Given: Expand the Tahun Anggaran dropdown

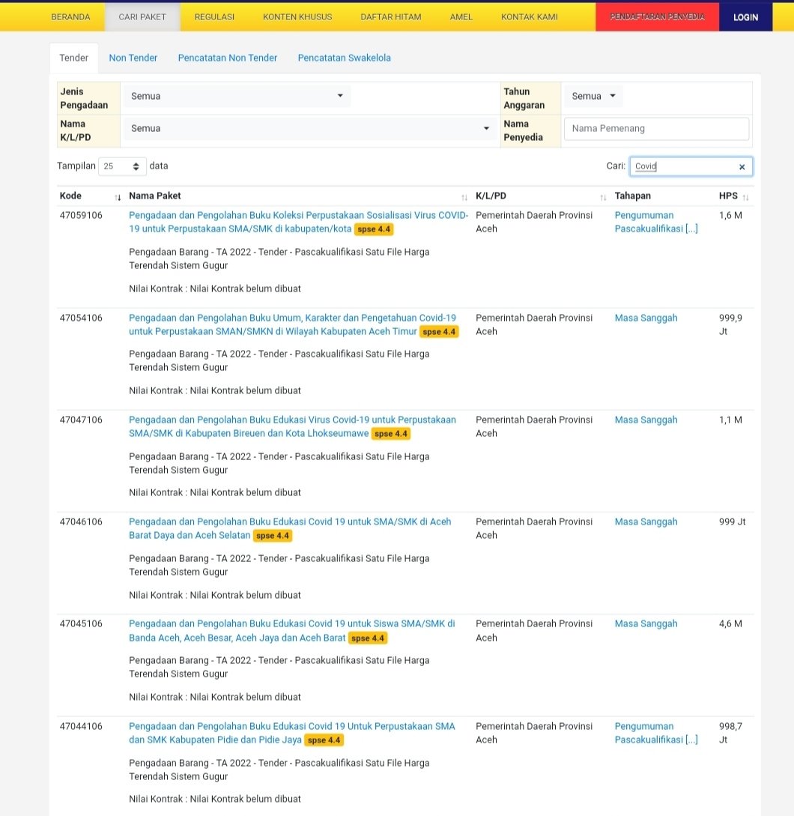Looking at the screenshot, I should [593, 96].
